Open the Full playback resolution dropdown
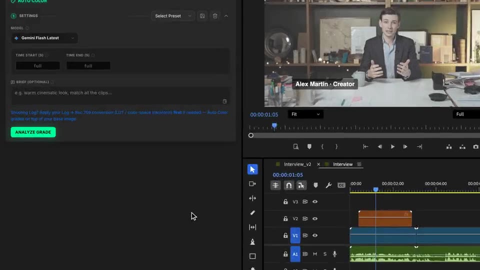480x270 pixels. pos(466,114)
